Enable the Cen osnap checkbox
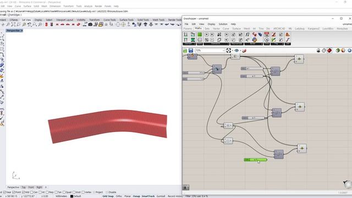This screenshot has height=198, width=352. (32, 192)
